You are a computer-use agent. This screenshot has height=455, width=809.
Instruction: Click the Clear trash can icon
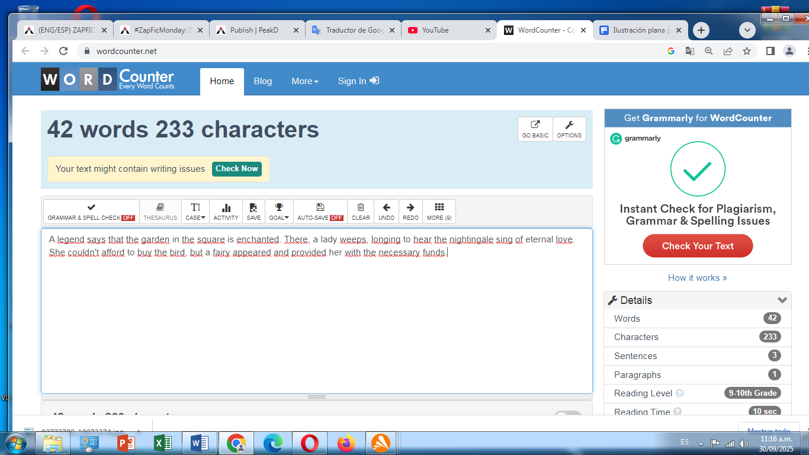[x=361, y=212]
